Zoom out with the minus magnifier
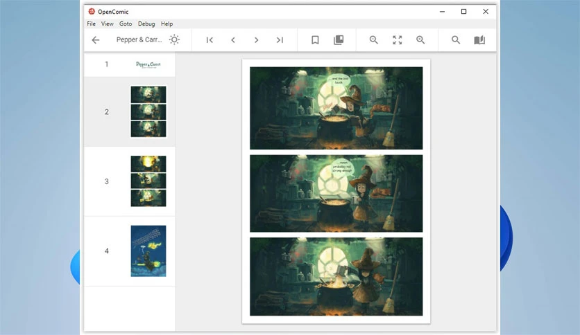 tap(373, 40)
